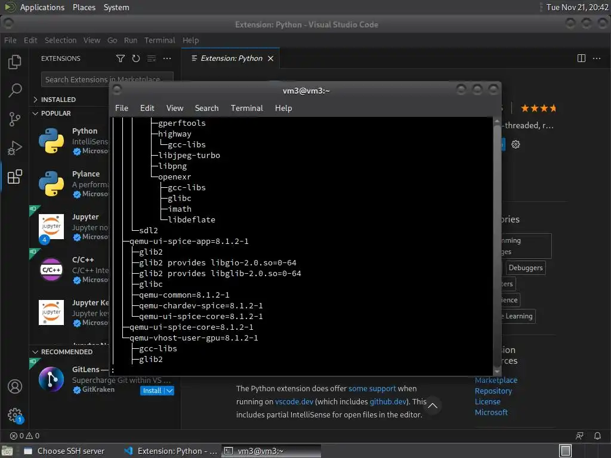611x458 pixels.
Task: Open the github.dev link
Action: pos(388,401)
